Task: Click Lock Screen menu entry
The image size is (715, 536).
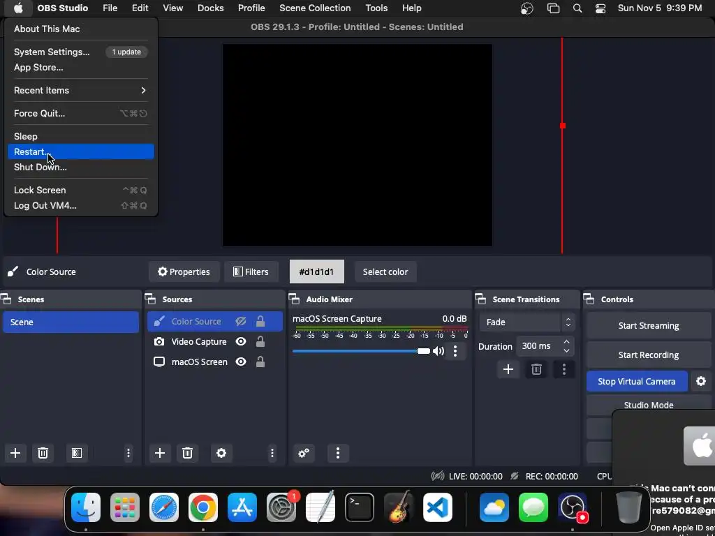Action: coord(81,190)
